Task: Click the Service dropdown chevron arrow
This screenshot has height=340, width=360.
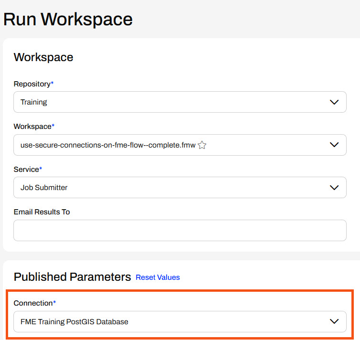Action: pyautogui.click(x=334, y=188)
